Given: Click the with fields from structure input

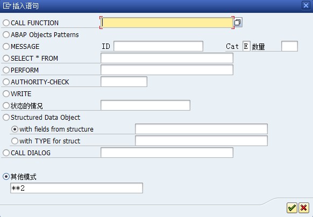Looking at the screenshot, I should (x=201, y=129).
